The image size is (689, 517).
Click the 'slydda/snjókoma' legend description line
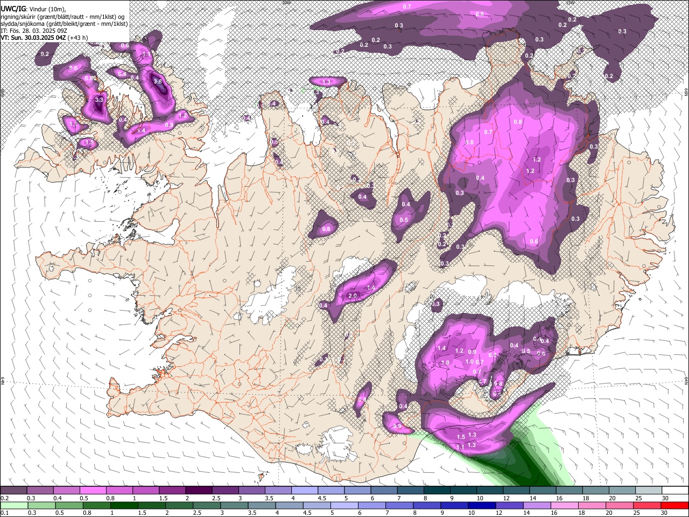tap(64, 24)
